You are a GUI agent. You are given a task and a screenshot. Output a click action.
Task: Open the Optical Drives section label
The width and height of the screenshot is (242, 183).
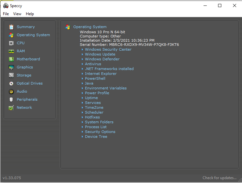[30, 83]
